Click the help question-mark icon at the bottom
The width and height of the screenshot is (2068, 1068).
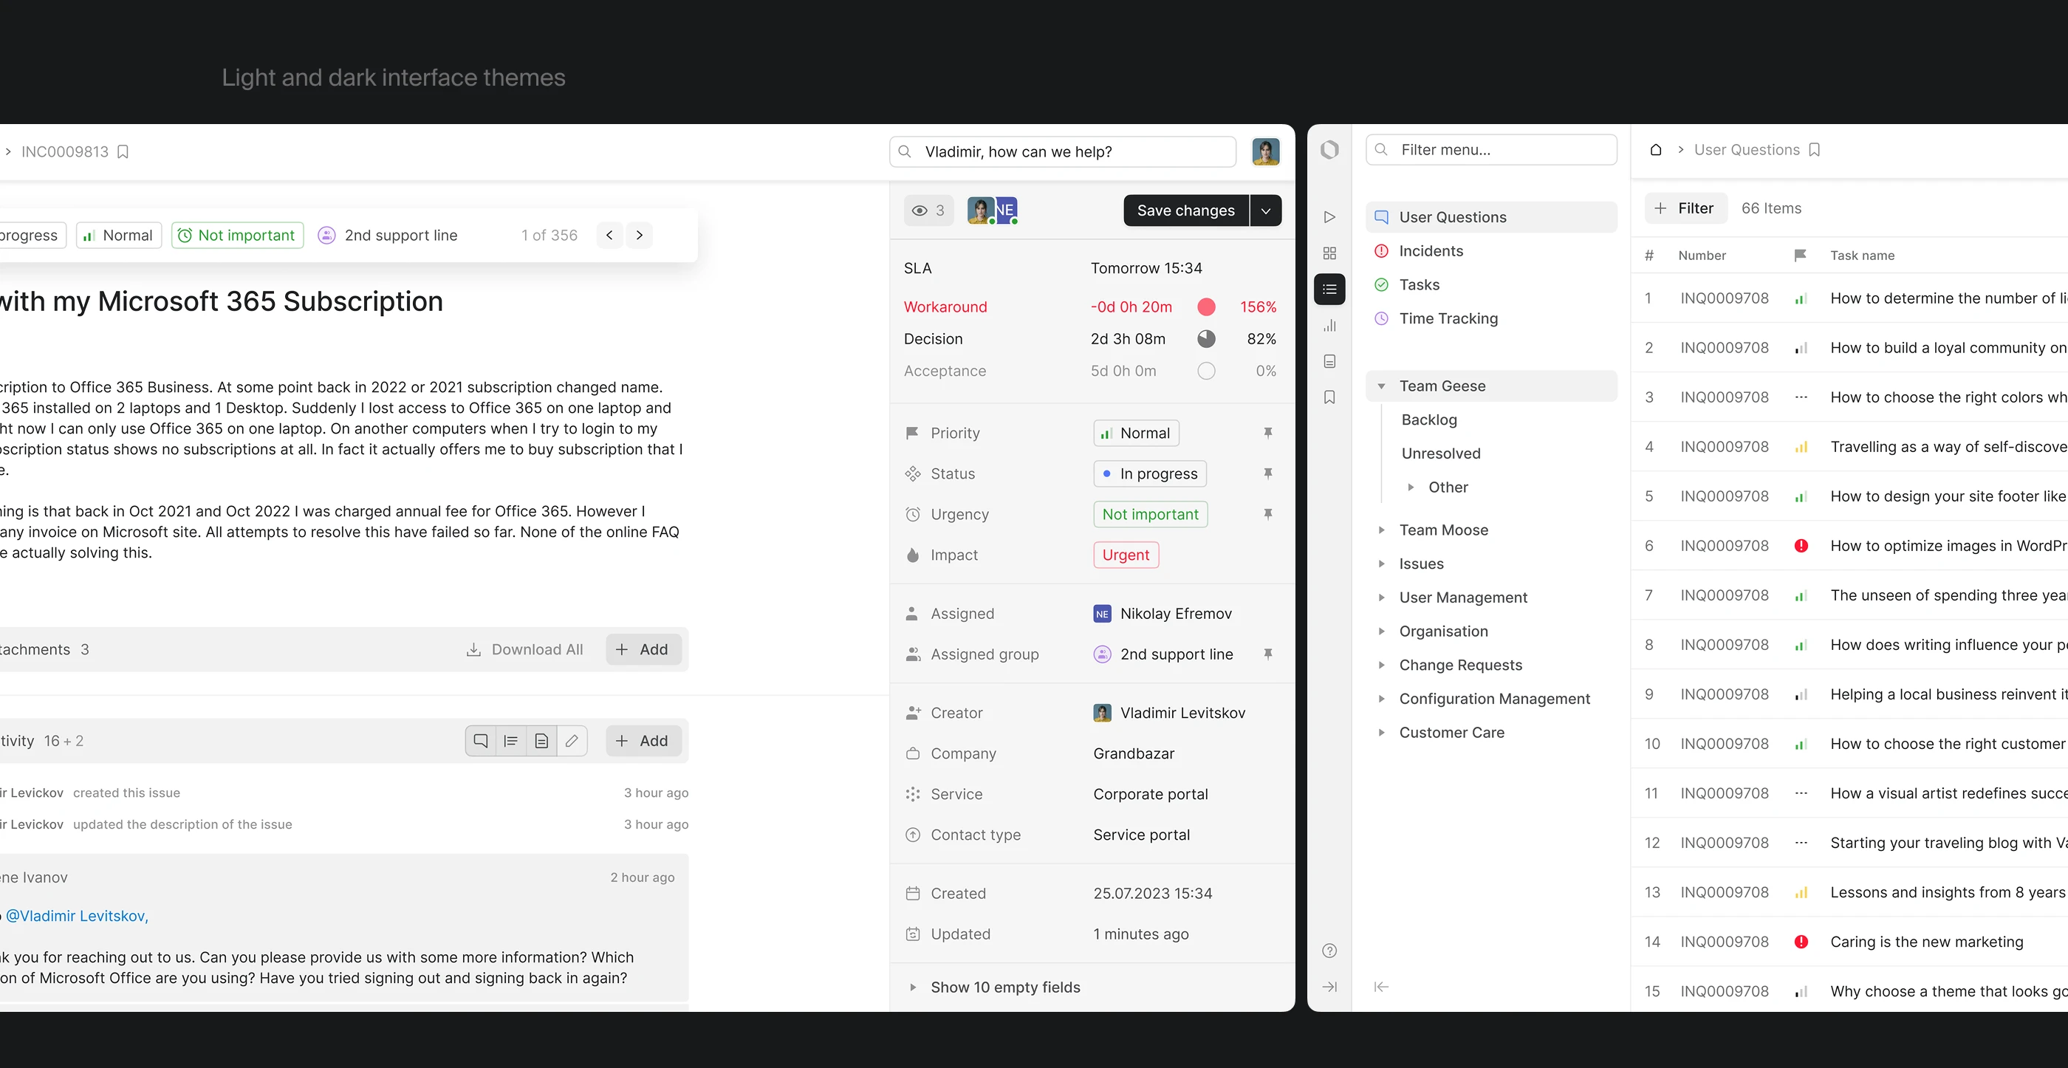[x=1330, y=951]
